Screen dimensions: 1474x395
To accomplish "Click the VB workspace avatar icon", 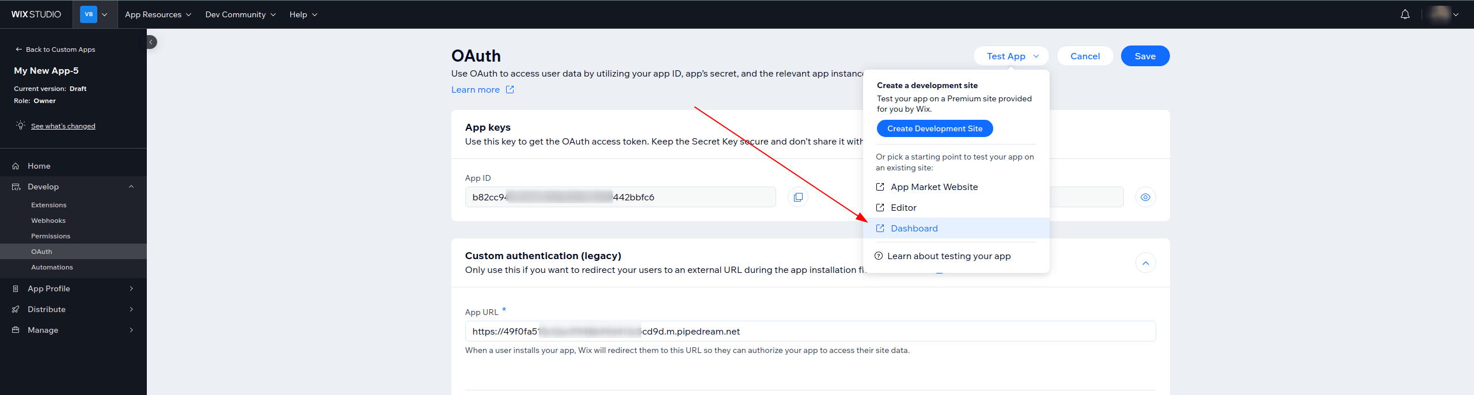I will pyautogui.click(x=89, y=14).
